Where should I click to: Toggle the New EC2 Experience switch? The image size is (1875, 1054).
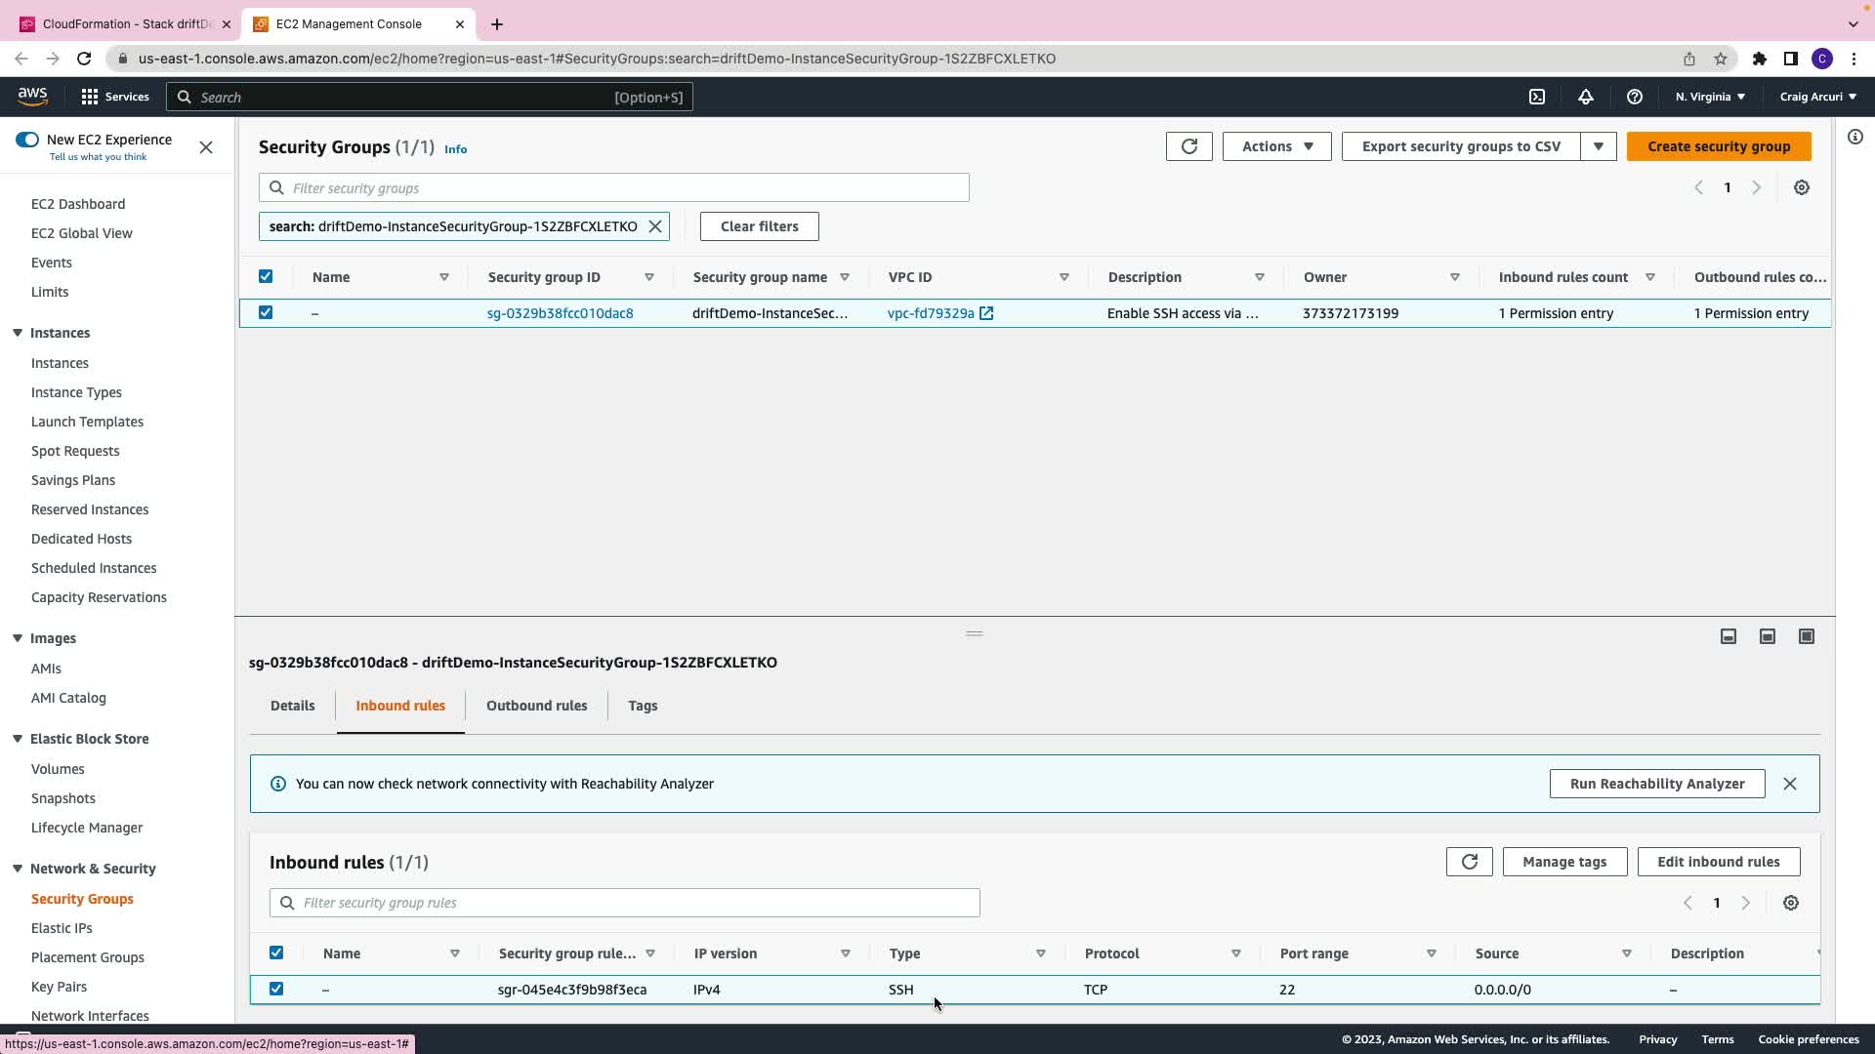point(27,140)
